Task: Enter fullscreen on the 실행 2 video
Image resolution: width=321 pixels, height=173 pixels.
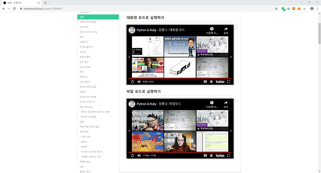Action: coord(229,155)
